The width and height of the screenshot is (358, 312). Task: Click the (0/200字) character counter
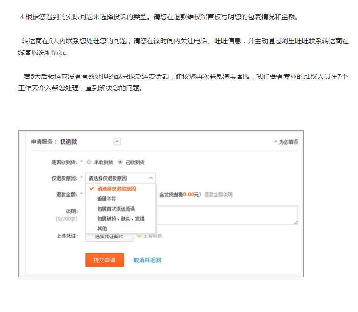(x=66, y=219)
